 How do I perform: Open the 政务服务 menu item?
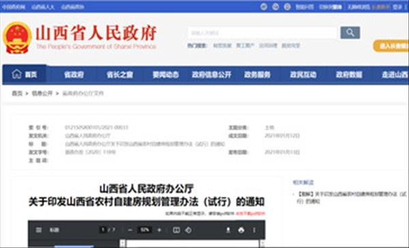tap(257, 75)
